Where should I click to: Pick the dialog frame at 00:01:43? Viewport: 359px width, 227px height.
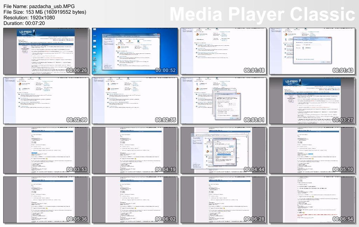coord(312,51)
